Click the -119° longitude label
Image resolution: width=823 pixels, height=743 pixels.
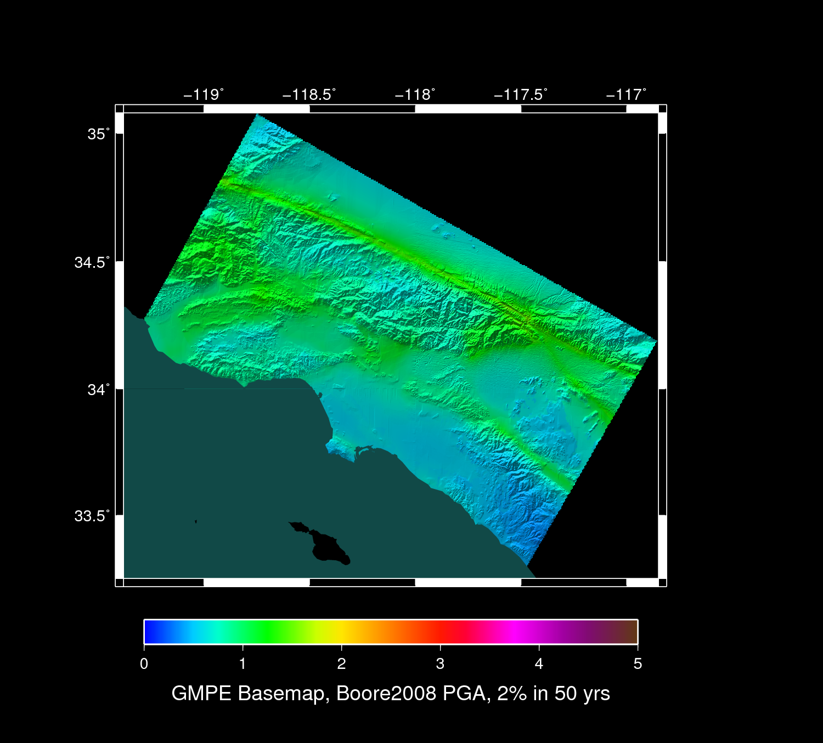(x=203, y=95)
